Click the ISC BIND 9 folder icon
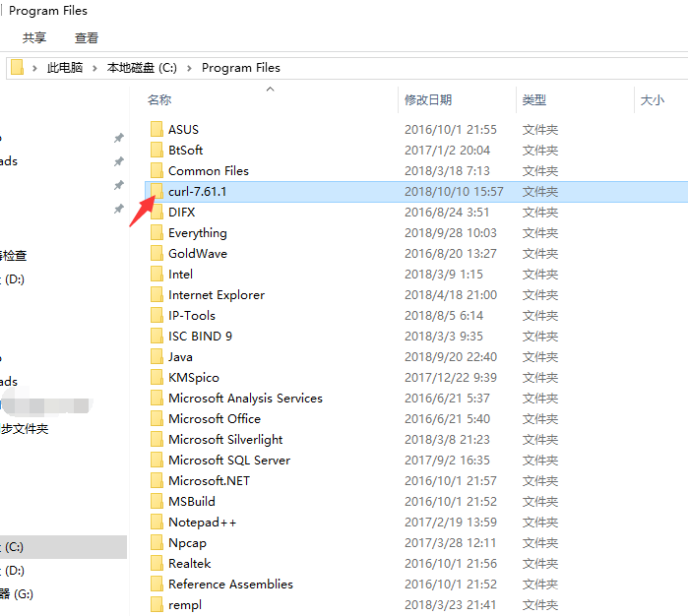Image resolution: width=688 pixels, height=616 pixels. [x=156, y=337]
